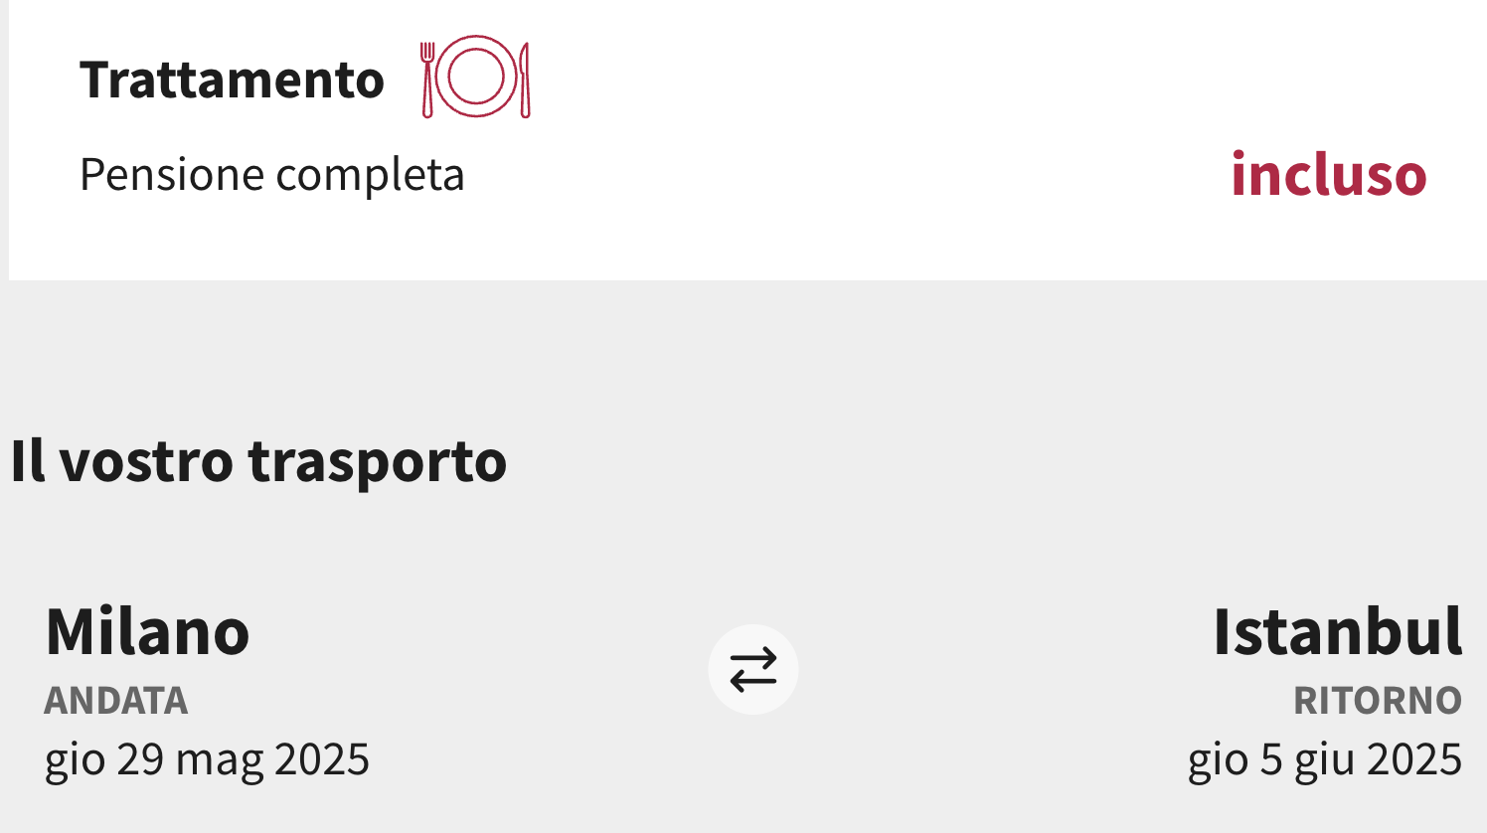Viewport: 1487px width, 833px height.
Task: Click the red incluso label
Action: (1329, 174)
